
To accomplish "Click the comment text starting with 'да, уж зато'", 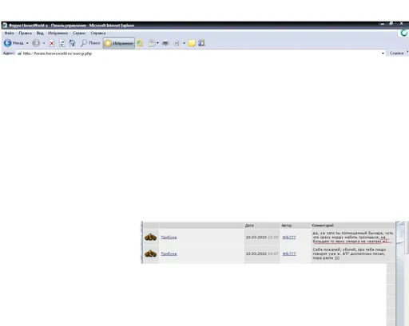I will (352, 237).
